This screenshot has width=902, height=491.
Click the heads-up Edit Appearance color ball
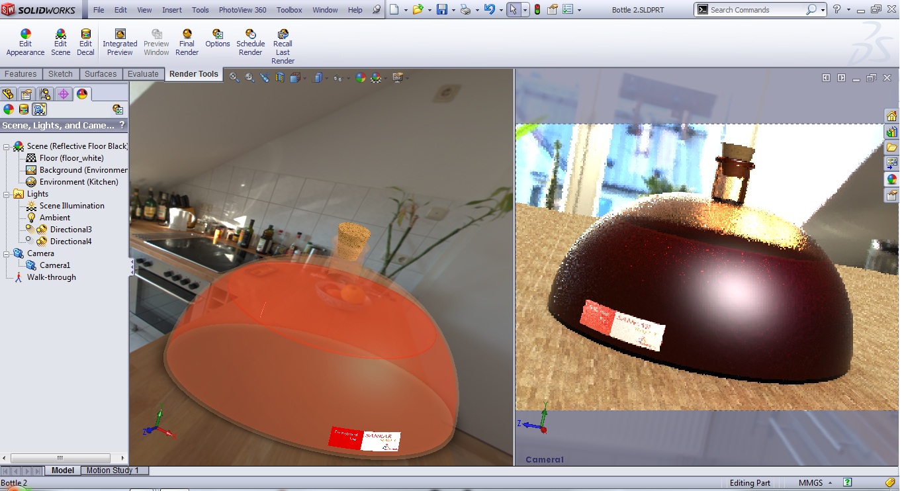(360, 77)
